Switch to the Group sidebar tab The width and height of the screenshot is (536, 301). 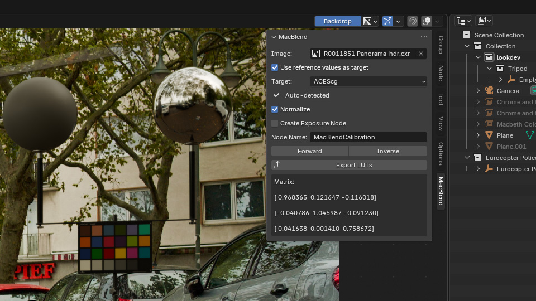pyautogui.click(x=441, y=45)
